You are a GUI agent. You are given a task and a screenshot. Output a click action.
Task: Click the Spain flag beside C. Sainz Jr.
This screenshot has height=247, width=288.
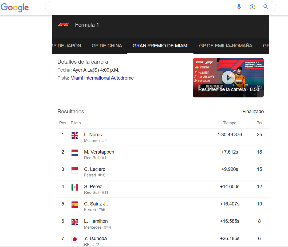coord(74,205)
